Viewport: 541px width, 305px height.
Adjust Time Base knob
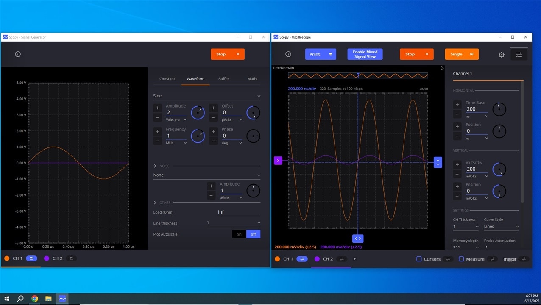tap(499, 109)
